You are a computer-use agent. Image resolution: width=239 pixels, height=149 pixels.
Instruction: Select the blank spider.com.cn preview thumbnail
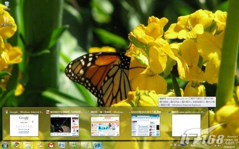pyautogui.click(x=186, y=125)
